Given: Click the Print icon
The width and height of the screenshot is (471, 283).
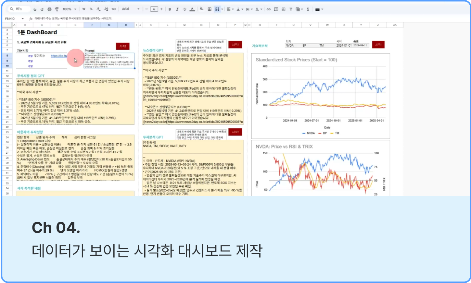Looking at the screenshot, I should [x=49, y=9].
